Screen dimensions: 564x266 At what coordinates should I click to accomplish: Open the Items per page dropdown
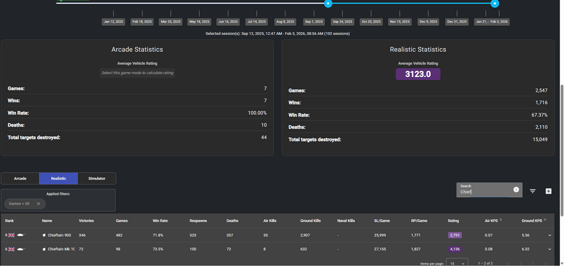coord(457,263)
